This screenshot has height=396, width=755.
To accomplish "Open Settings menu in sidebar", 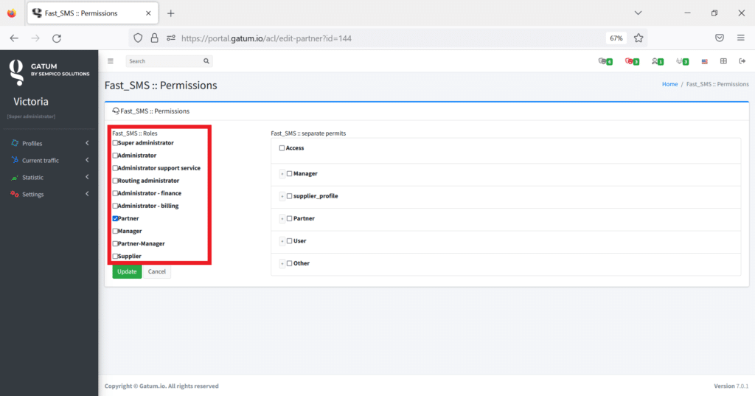I will pos(49,194).
